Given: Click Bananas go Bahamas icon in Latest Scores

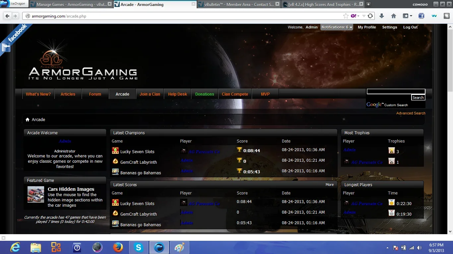Looking at the screenshot, I should pos(115,224).
